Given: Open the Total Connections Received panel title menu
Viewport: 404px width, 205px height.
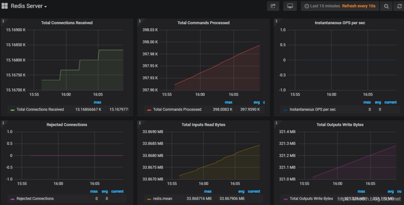Looking at the screenshot, I should 67,23.
